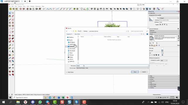Expand the Scenes panel in tray

(164, 79)
